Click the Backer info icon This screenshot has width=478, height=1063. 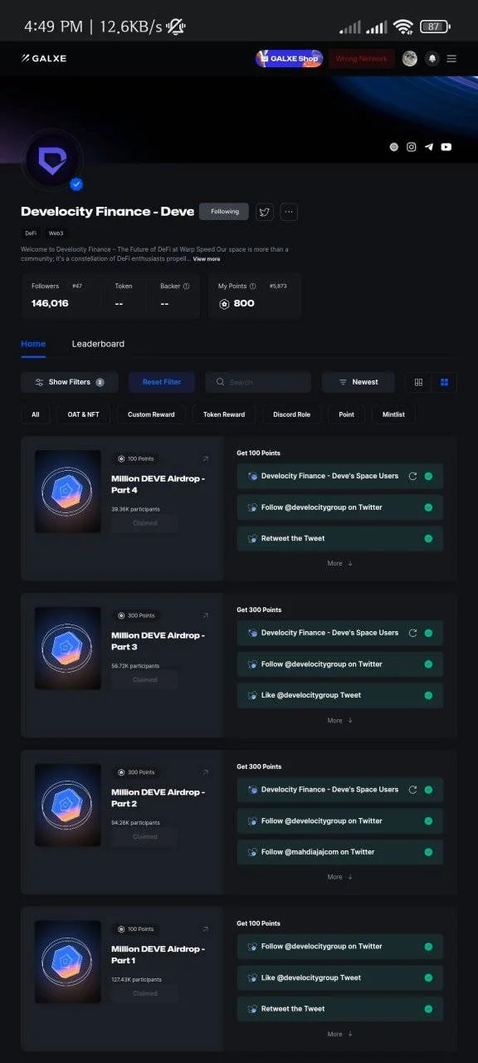pyautogui.click(x=186, y=287)
